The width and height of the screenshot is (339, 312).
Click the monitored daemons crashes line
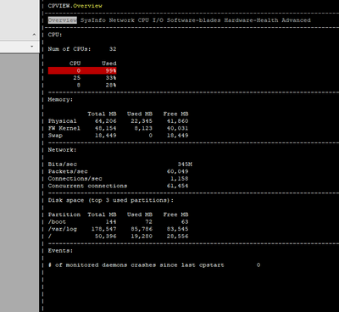pyautogui.click(x=154, y=265)
